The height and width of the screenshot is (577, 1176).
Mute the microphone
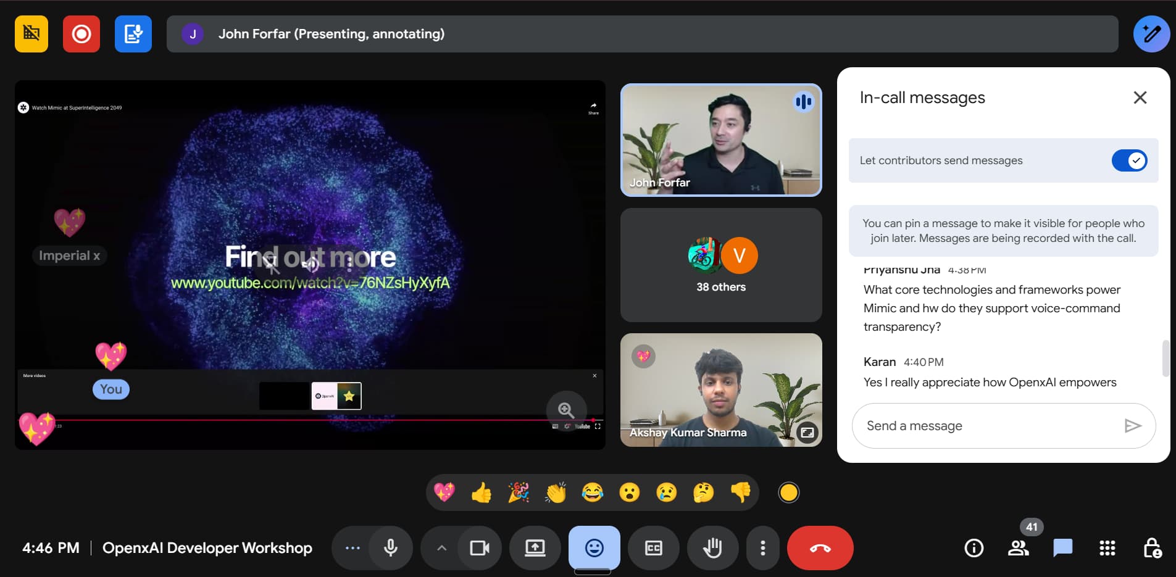click(390, 548)
